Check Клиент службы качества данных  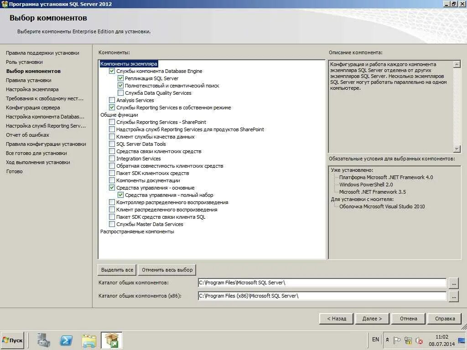(112, 137)
